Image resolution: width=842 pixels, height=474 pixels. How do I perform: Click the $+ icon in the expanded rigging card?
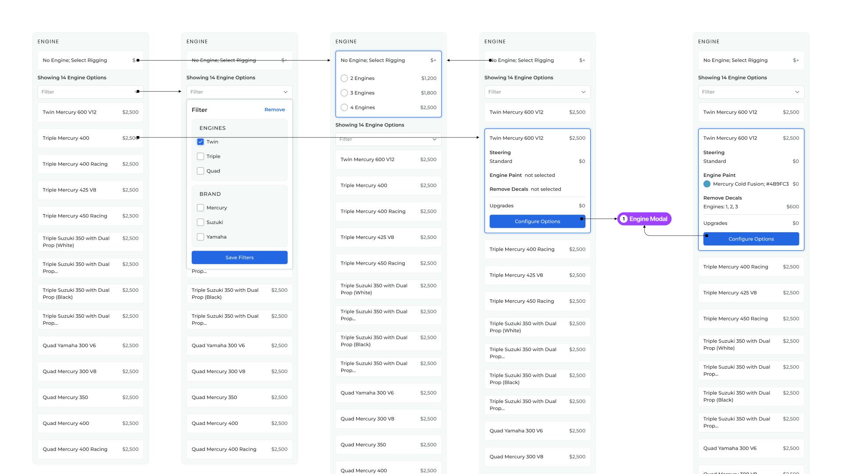click(433, 60)
